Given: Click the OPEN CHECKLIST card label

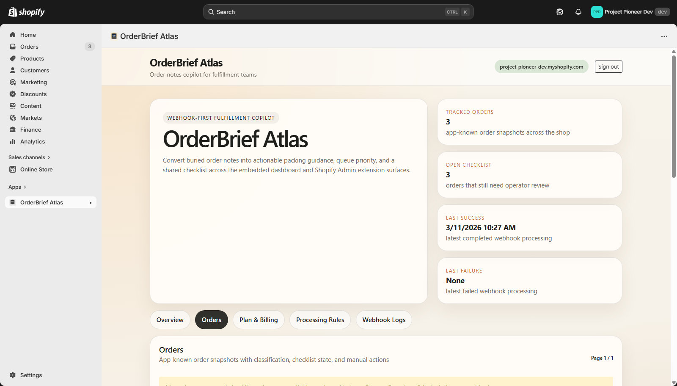Looking at the screenshot, I should pos(468,165).
